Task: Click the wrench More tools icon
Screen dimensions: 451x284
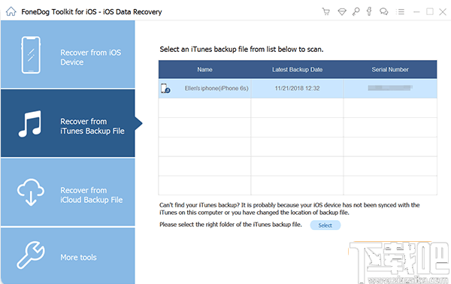Action: tap(31, 255)
